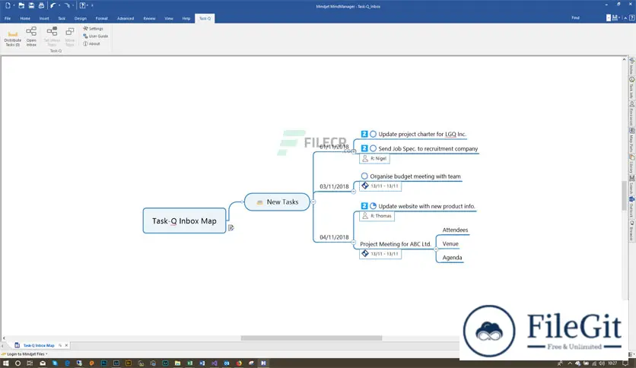The image size is (636, 368).
Task: Click the notes icon beside Task-Q Inbox Map
Action: click(x=231, y=228)
